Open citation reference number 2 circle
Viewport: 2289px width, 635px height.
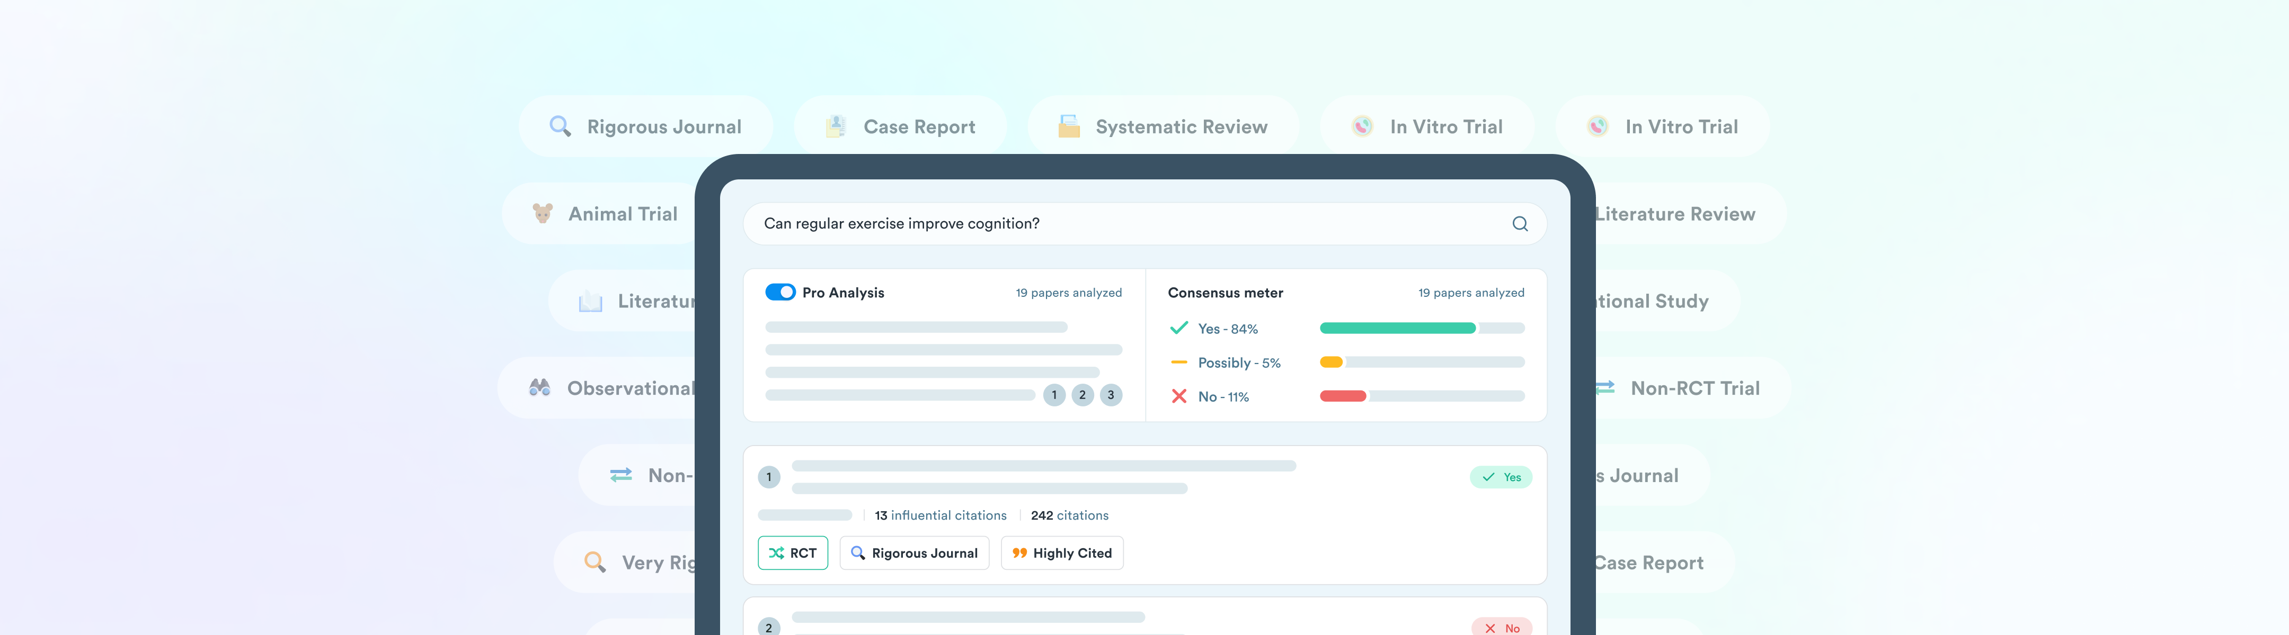pyautogui.click(x=1083, y=395)
